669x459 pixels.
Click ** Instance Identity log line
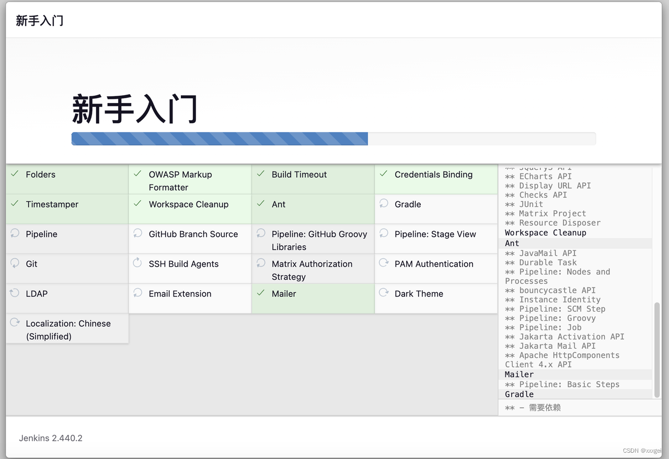(x=553, y=300)
